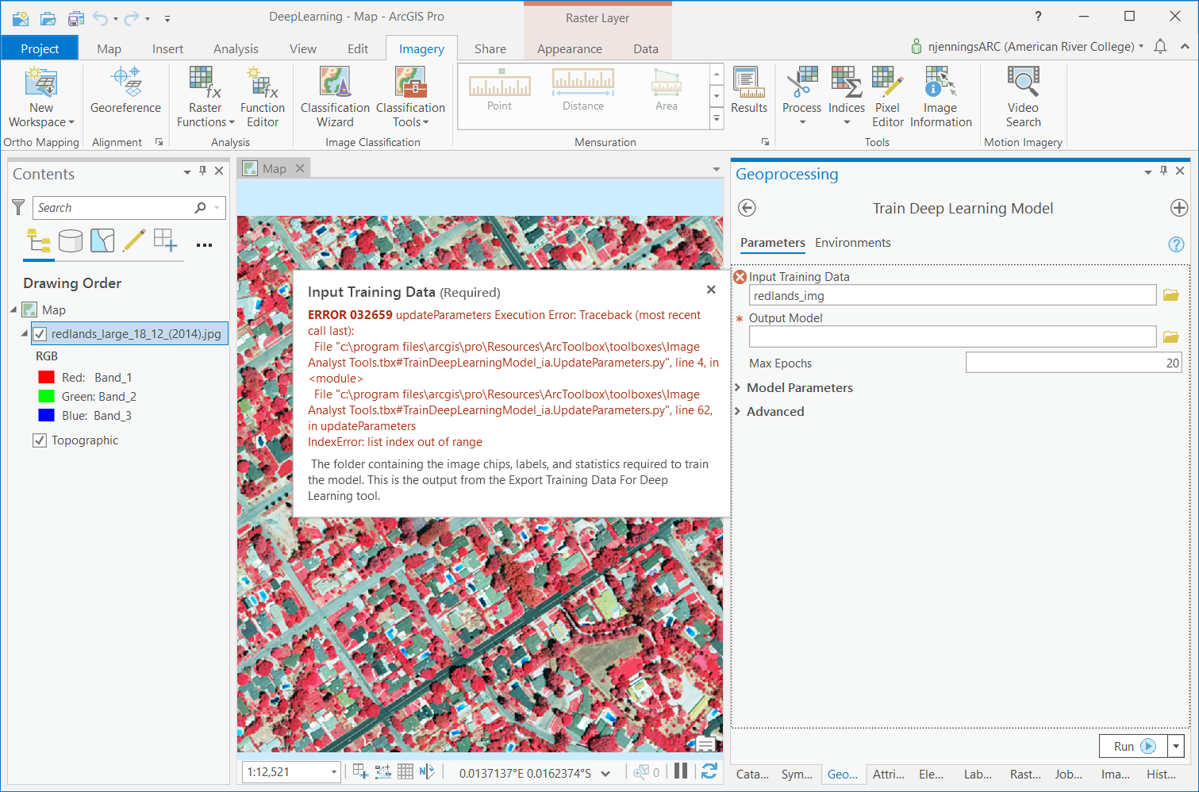Select the Area mensuration tool
Viewport: 1199px width, 792px height.
click(x=667, y=90)
